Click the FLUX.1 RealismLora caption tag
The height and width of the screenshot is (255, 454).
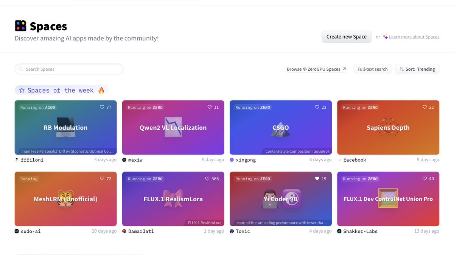205,223
